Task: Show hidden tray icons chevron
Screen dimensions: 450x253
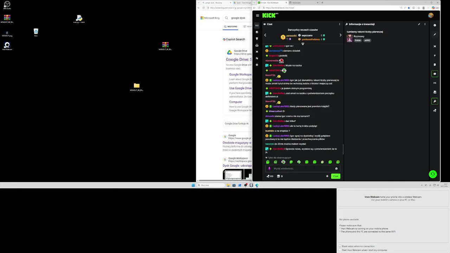Action: (x=422, y=185)
